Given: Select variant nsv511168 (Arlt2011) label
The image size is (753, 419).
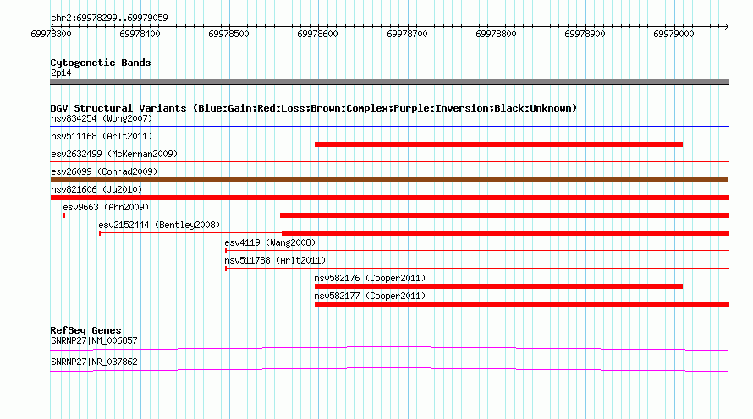Looking at the screenshot, I should [x=102, y=136].
